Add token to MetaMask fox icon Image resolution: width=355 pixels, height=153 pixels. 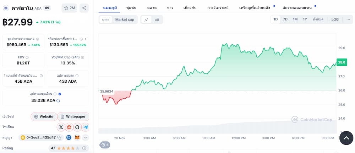click(77, 137)
